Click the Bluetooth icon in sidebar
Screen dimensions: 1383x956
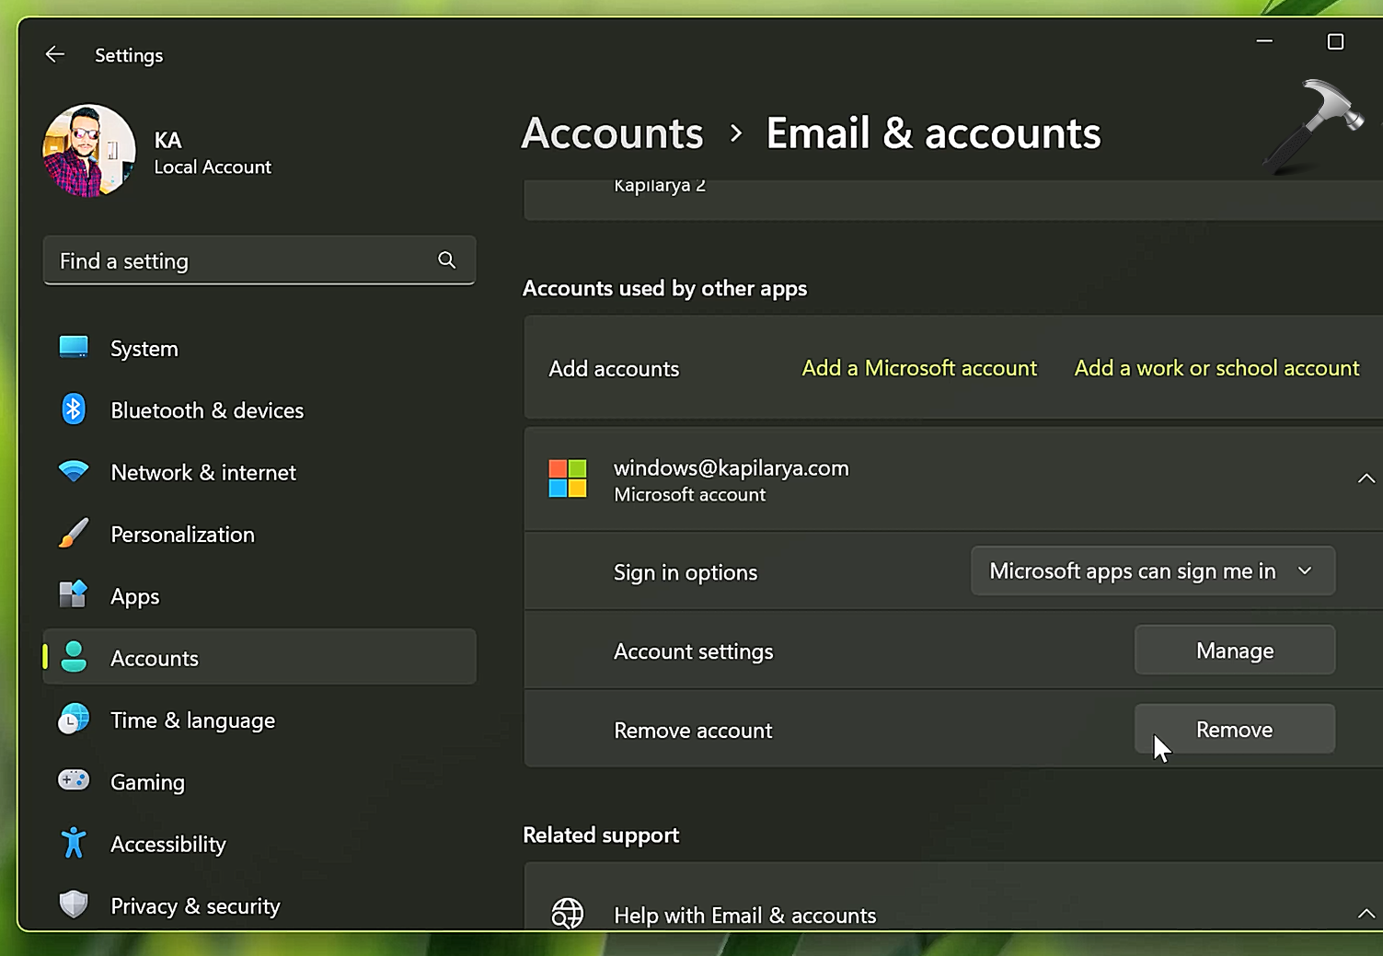tap(74, 409)
